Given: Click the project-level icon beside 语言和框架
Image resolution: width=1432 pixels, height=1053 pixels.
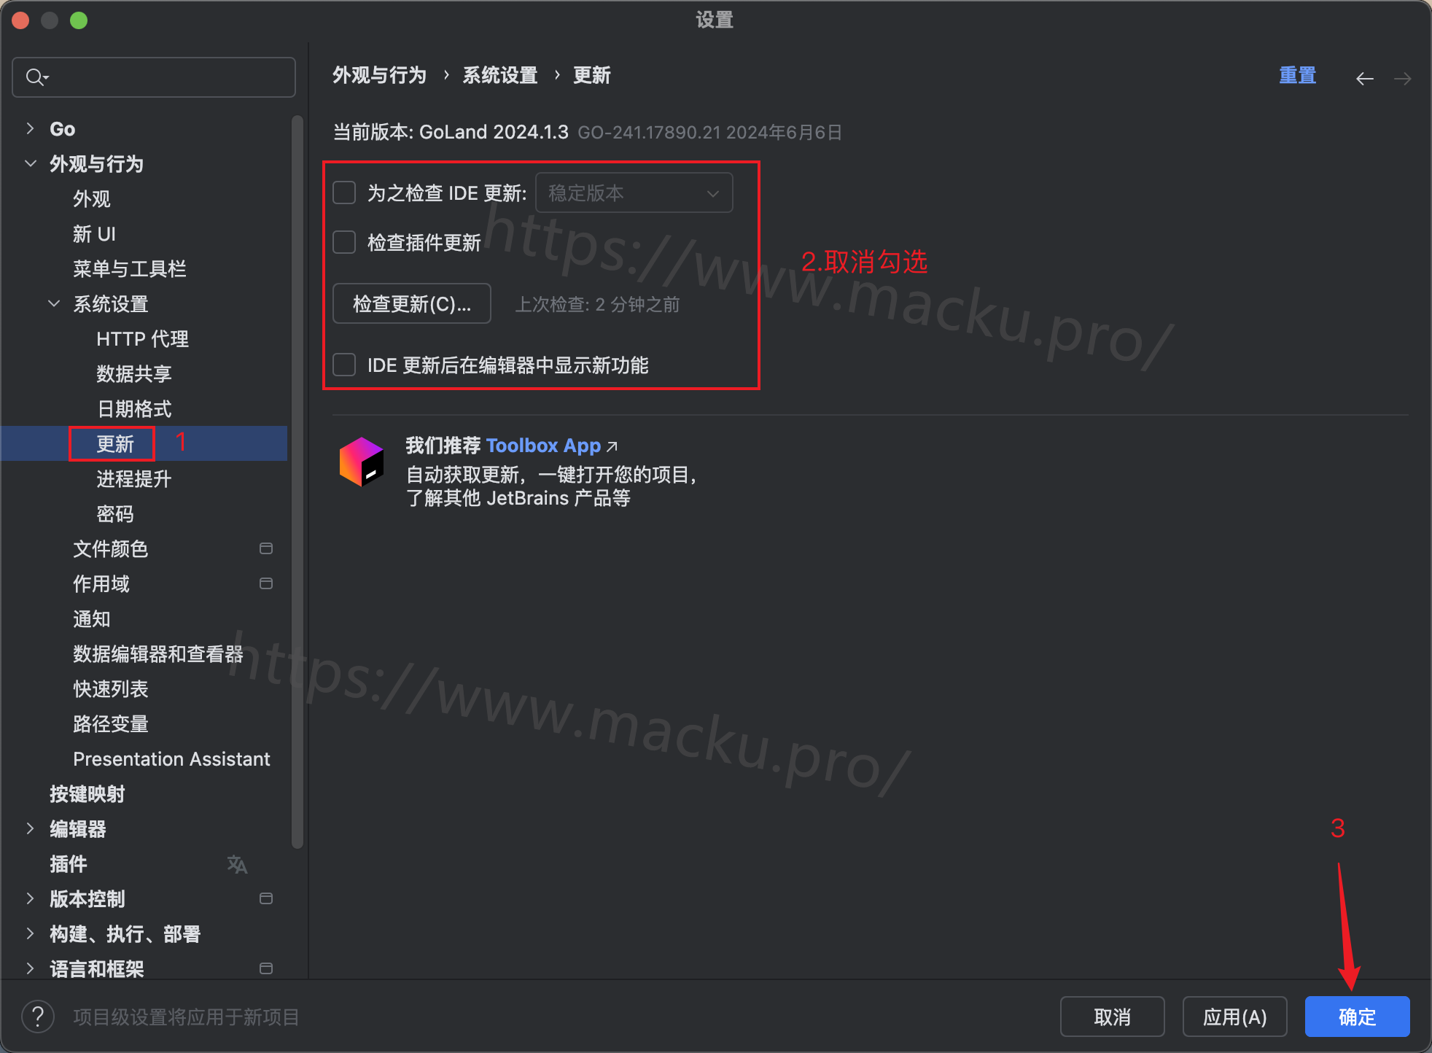Looking at the screenshot, I should click(266, 968).
